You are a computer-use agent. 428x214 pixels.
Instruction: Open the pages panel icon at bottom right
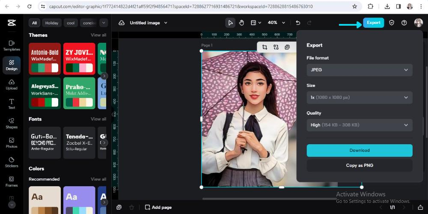(x=421, y=208)
